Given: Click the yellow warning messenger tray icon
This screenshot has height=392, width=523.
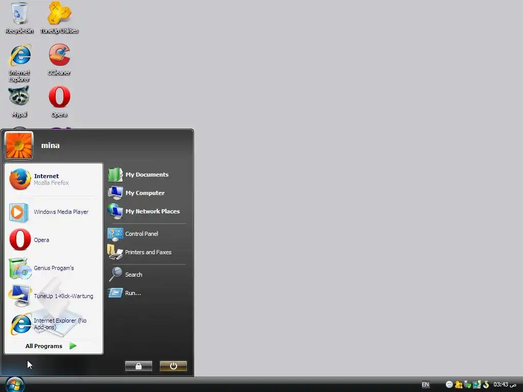Looking at the screenshot, I should coord(459,385).
